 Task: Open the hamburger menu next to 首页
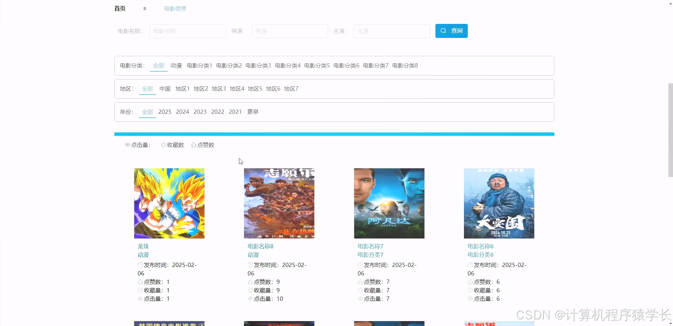tap(144, 8)
